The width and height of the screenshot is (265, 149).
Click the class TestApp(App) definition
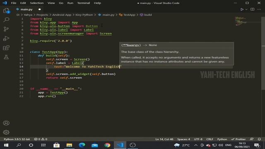tap(49, 52)
